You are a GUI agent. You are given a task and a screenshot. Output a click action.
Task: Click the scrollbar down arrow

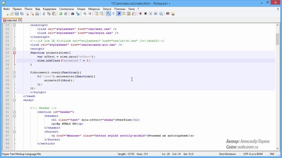[x=277, y=148]
